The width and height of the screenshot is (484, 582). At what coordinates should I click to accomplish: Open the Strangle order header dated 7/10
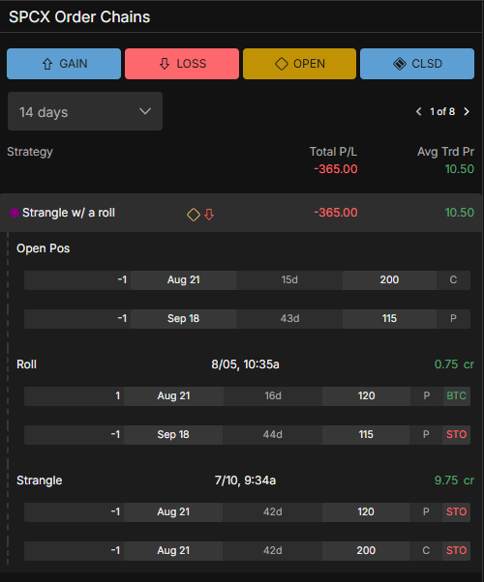(x=245, y=480)
